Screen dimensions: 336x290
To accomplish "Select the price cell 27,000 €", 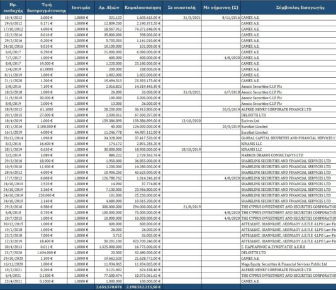I will tap(47, 115).
